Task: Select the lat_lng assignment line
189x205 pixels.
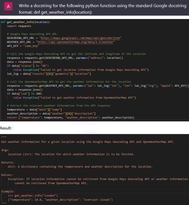Action: pos(49,74)
